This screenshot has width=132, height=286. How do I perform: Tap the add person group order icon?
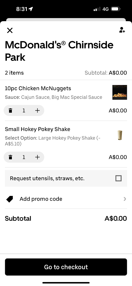122,30
